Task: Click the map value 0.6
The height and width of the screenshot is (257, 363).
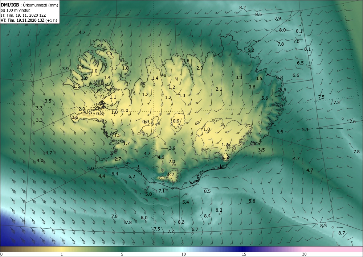Action: point(74,117)
